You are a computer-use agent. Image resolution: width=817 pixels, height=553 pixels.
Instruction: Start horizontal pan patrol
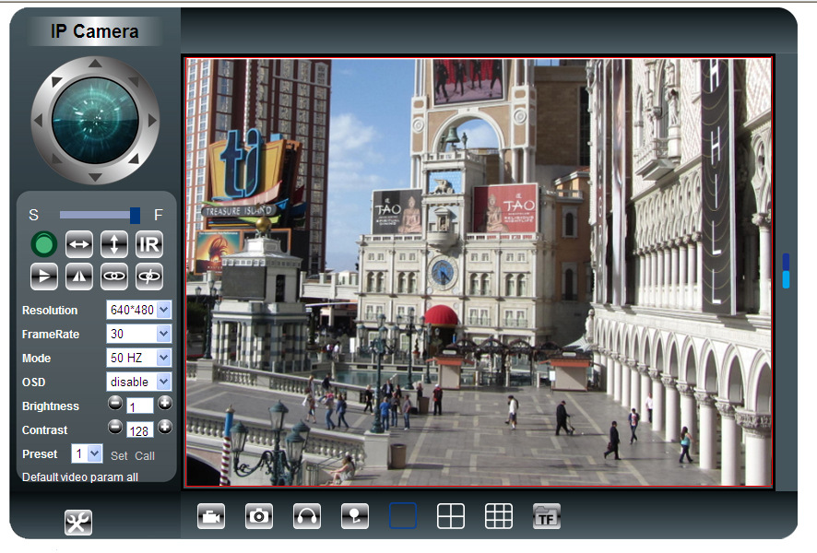click(x=79, y=244)
